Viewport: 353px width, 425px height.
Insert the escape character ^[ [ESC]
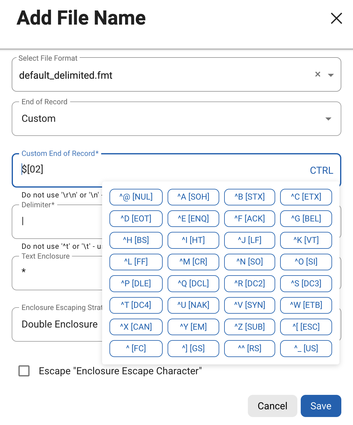click(x=306, y=327)
